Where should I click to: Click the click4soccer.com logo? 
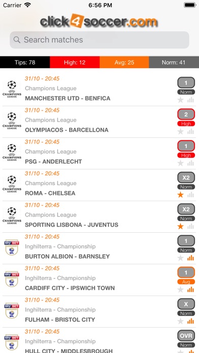[99, 21]
